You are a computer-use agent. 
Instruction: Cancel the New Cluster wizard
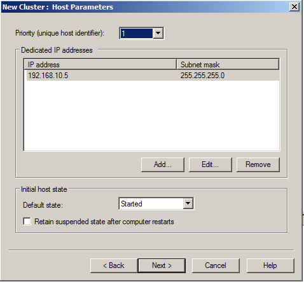point(216,265)
